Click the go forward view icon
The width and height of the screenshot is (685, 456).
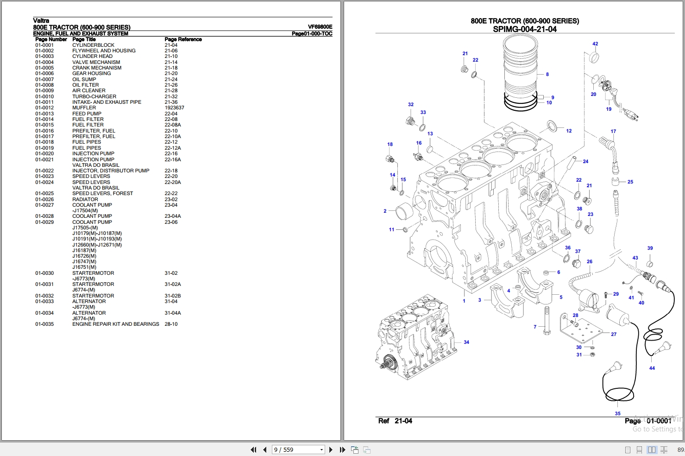(366, 450)
